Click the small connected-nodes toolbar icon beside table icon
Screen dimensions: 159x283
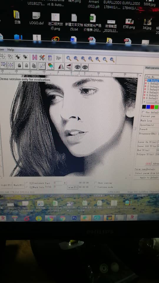[59, 58]
